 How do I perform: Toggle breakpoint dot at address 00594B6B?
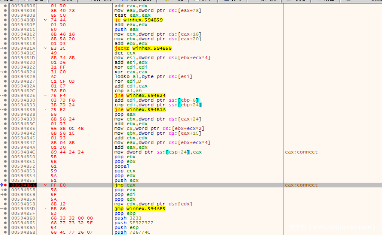click(6, 232)
